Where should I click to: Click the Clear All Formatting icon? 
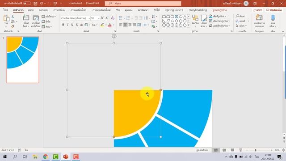click(113, 18)
